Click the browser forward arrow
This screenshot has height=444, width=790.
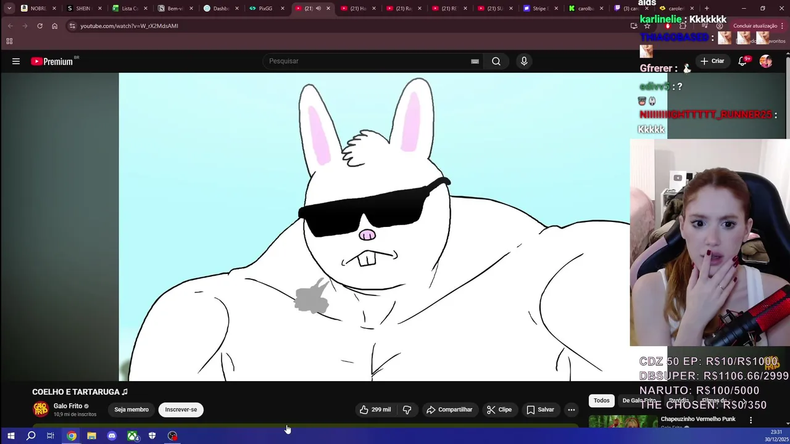(x=25, y=26)
